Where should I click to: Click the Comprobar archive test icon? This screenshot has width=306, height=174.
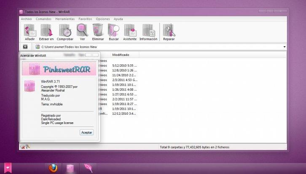tap(65, 32)
